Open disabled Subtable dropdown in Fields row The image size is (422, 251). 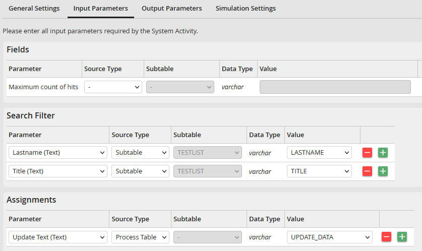pyautogui.click(x=180, y=87)
